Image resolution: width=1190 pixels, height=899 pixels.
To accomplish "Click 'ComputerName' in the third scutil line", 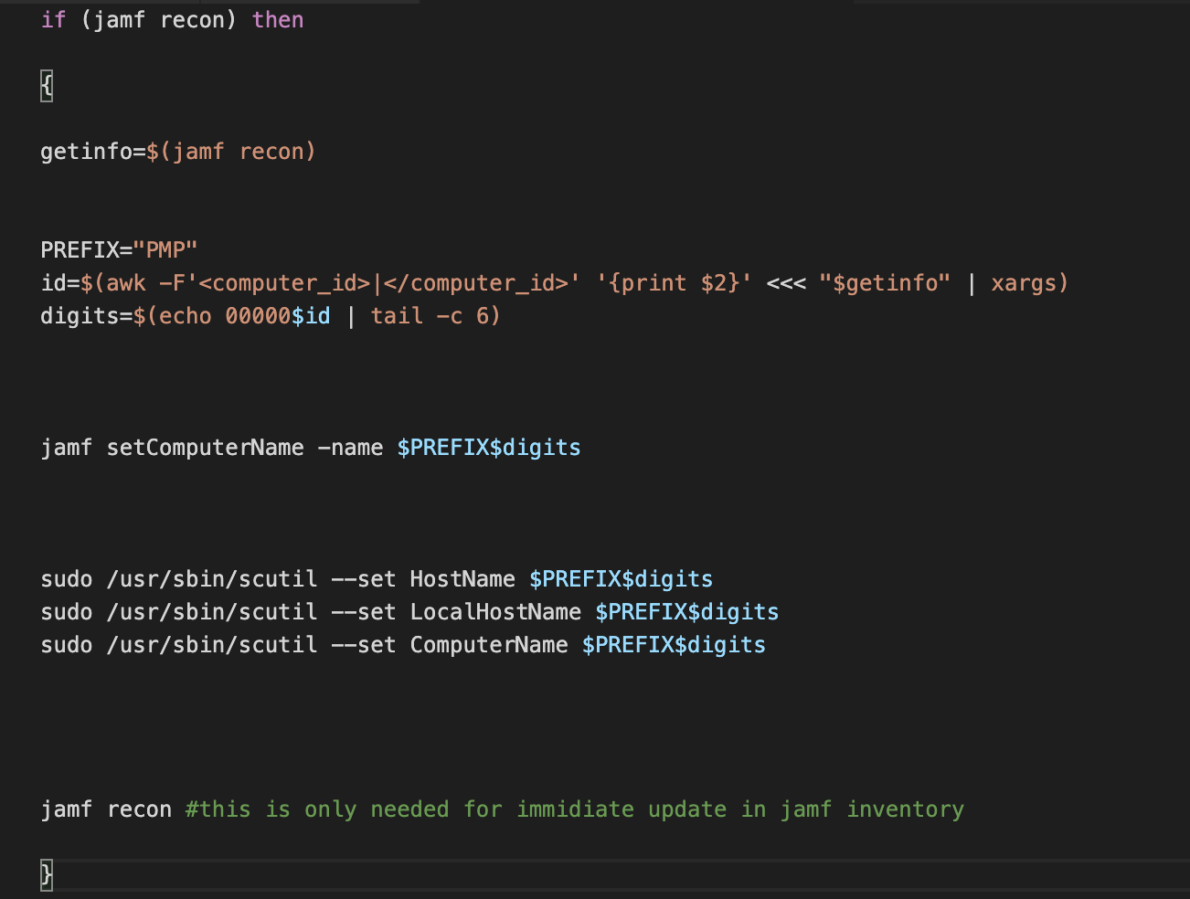I will coord(489,645).
